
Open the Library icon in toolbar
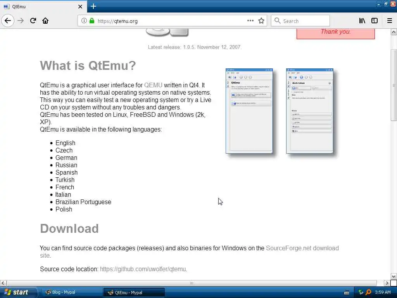click(x=362, y=21)
